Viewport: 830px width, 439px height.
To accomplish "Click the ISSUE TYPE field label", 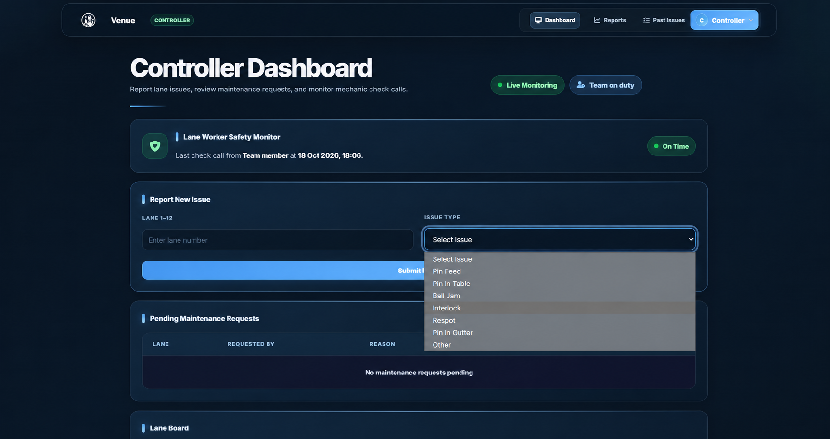I will [x=442, y=217].
